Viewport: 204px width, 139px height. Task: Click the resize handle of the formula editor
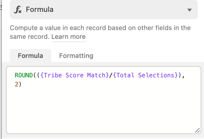click(197, 131)
